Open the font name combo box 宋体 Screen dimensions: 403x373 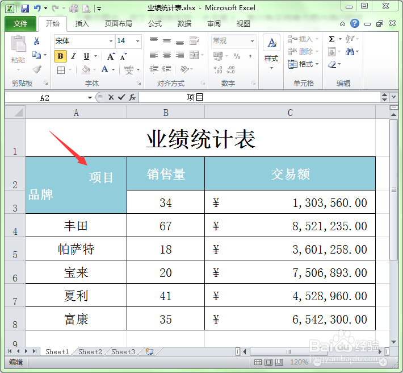(x=85, y=41)
